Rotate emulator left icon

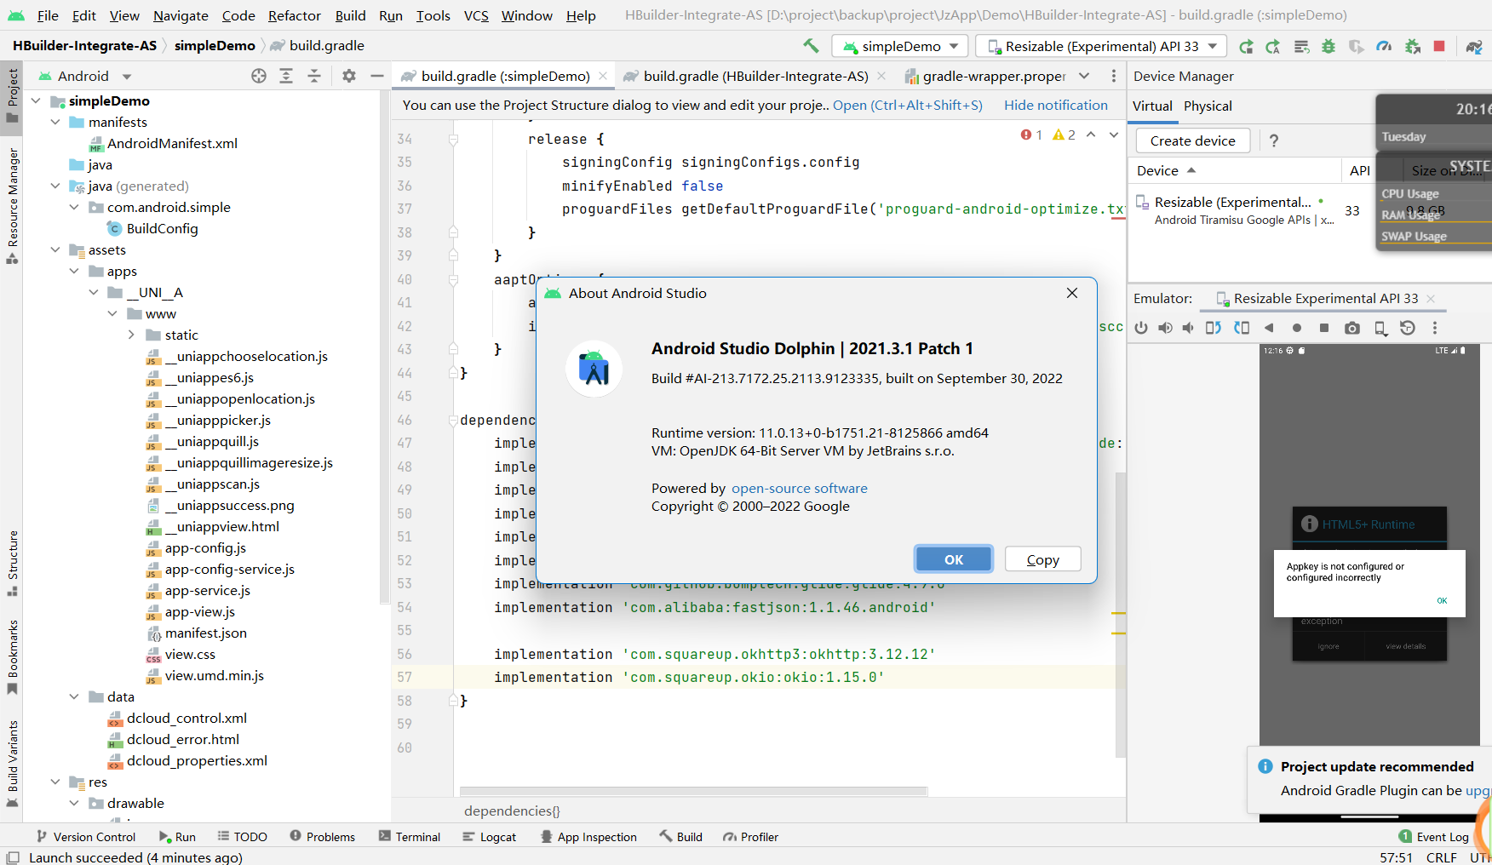(x=1214, y=328)
